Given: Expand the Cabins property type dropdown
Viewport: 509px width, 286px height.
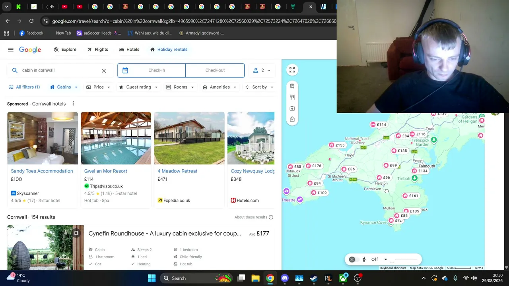Looking at the screenshot, I should coord(64,87).
